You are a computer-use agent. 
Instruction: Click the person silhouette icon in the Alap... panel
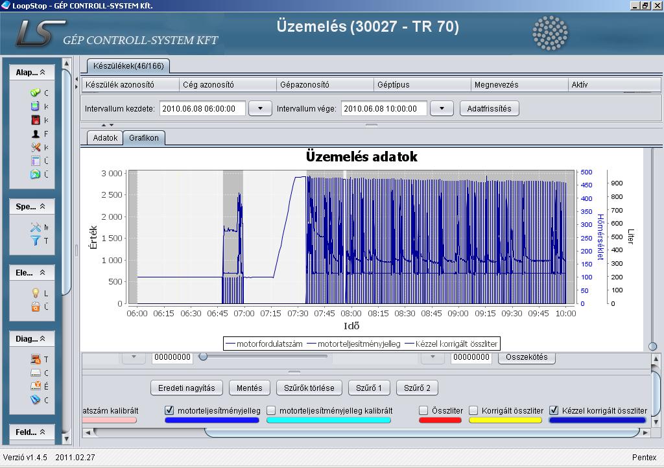(36, 134)
